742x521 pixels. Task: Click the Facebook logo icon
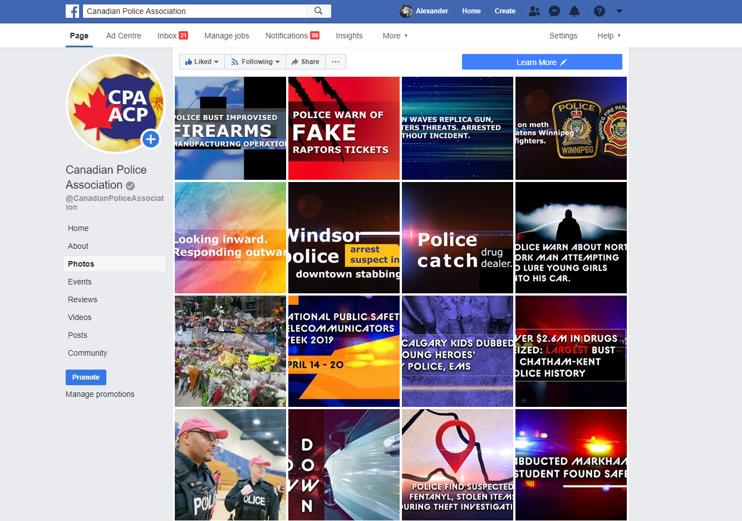[x=72, y=11]
